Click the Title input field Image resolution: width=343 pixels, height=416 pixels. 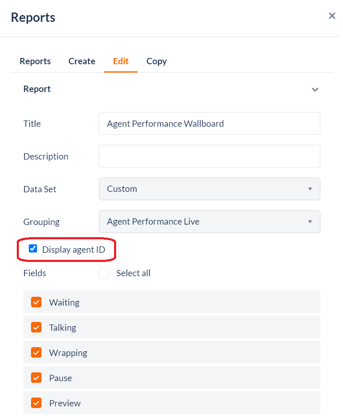point(209,123)
